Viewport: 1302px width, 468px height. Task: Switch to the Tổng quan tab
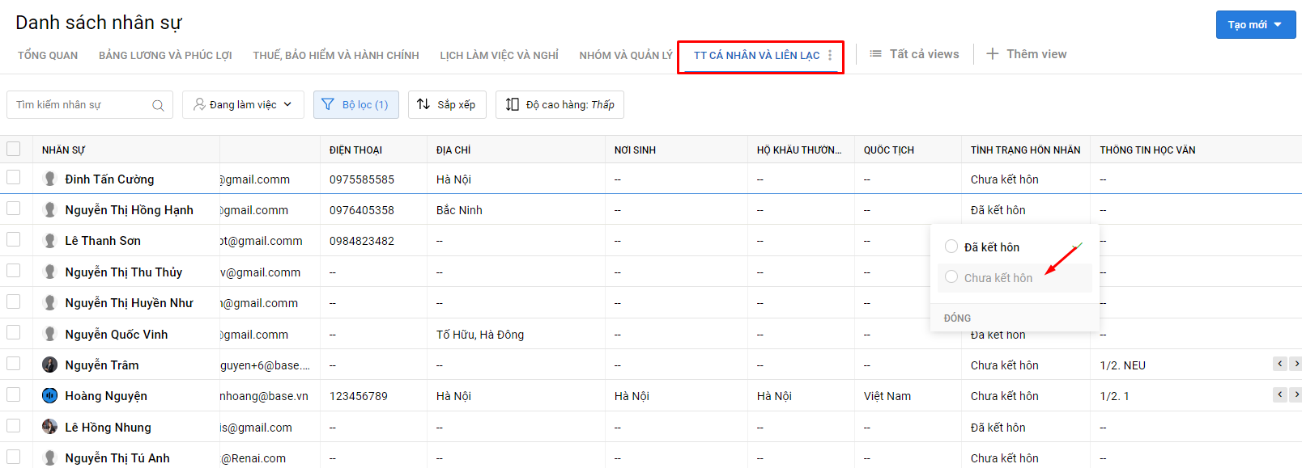pyautogui.click(x=48, y=55)
